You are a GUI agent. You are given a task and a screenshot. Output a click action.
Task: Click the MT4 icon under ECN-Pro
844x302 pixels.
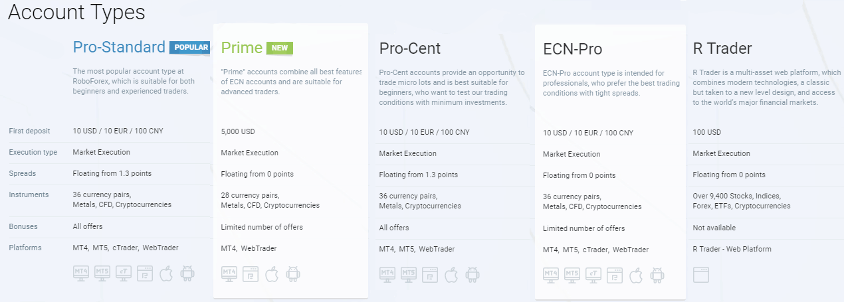[551, 274]
